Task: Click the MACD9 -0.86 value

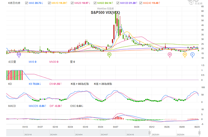Action: pyautogui.click(x=37, y=106)
